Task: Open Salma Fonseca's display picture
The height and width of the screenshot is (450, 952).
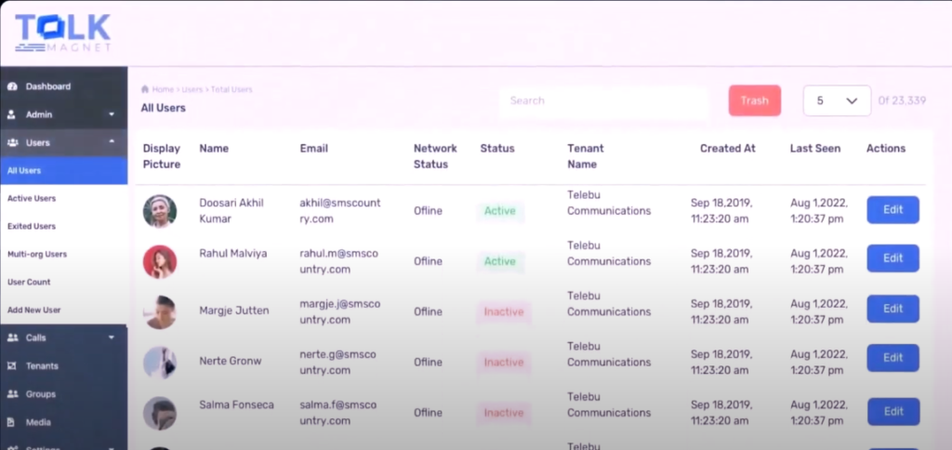Action: 160,413
